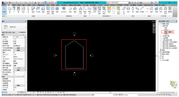Screen dimensions: 179x97
Task: Expand the 3D Views (三维视图) node
Action: coord(161,38)
